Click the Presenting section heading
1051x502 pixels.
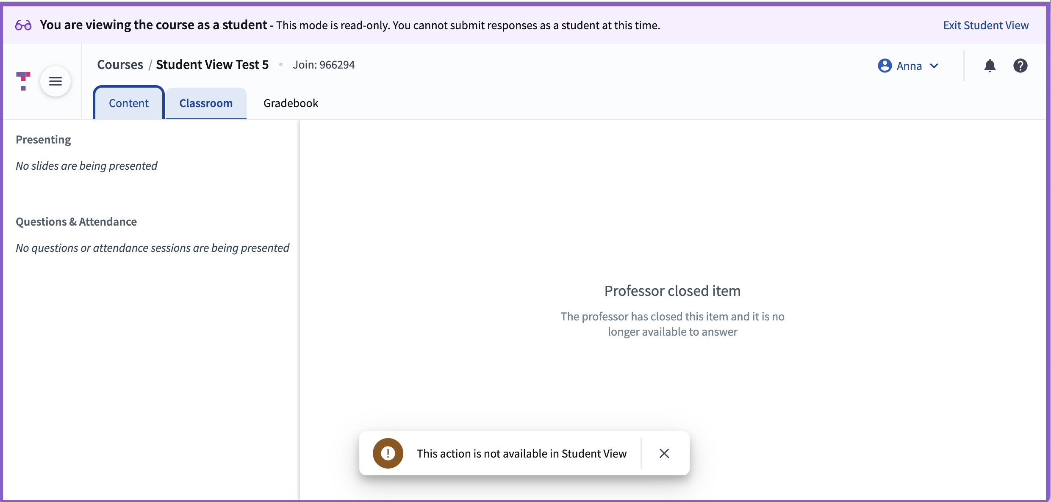pos(43,139)
